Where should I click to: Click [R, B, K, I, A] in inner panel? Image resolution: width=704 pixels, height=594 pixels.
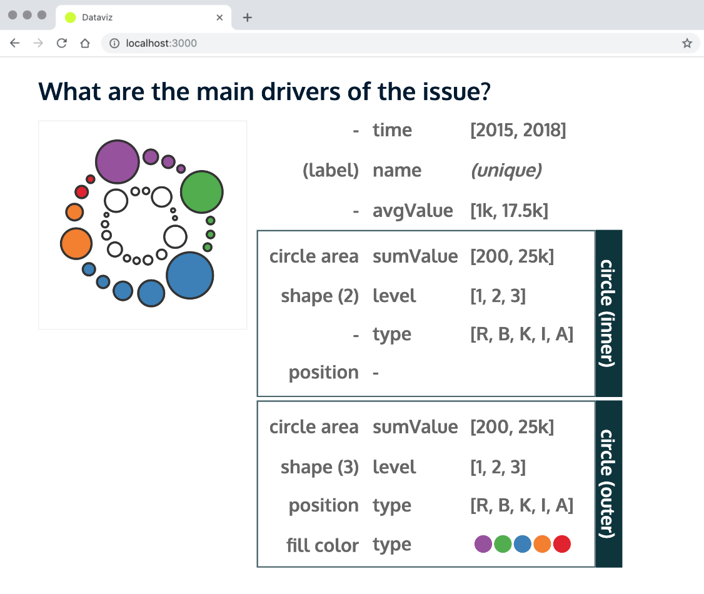(521, 335)
